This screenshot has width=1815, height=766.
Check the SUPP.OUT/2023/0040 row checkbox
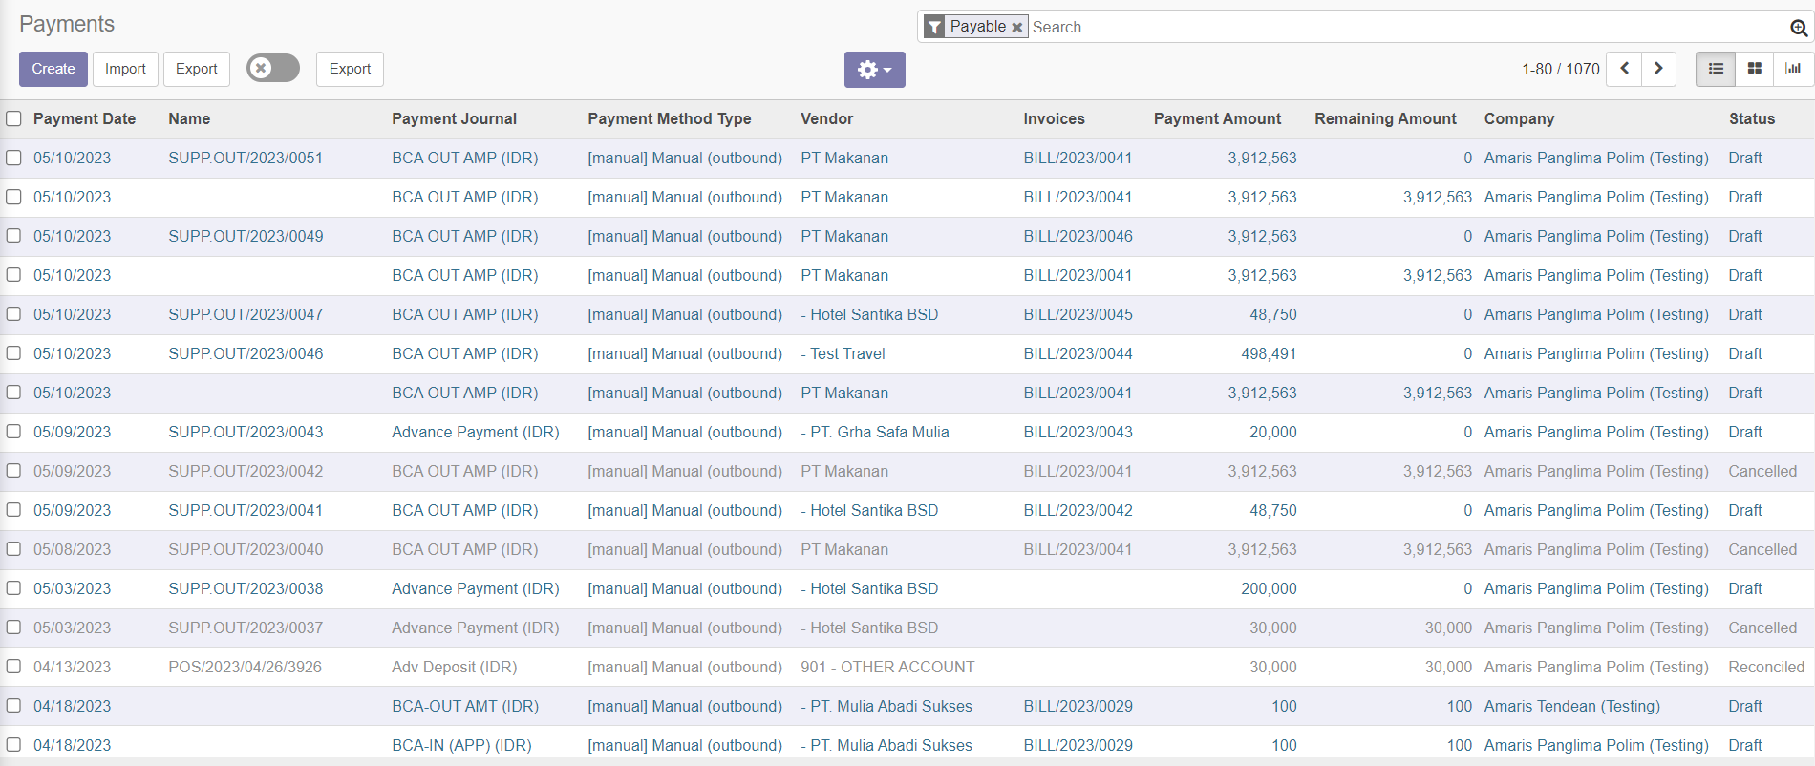(13, 549)
